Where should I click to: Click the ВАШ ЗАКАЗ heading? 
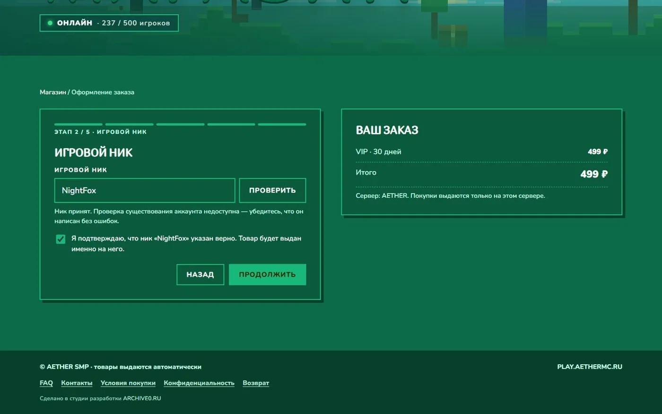pyautogui.click(x=387, y=130)
